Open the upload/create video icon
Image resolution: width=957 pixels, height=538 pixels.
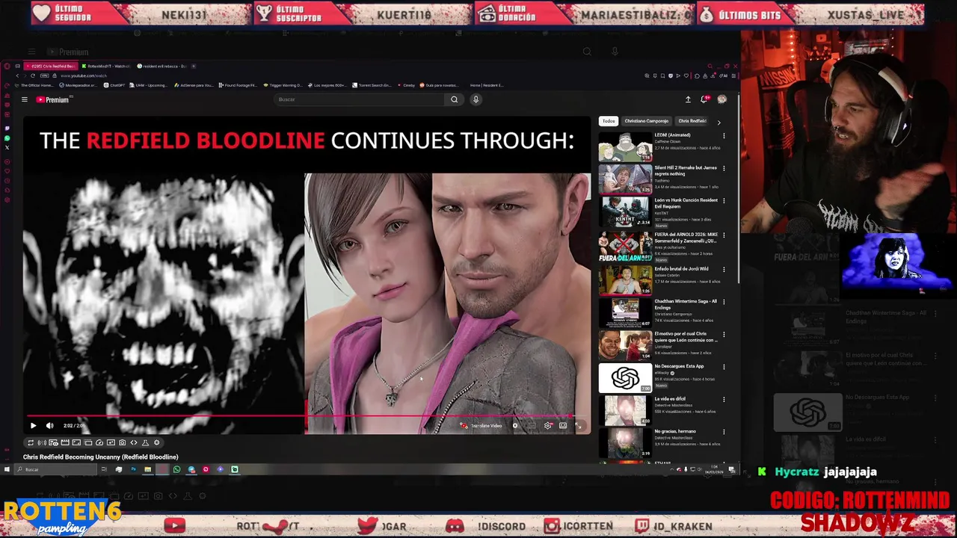tap(688, 99)
